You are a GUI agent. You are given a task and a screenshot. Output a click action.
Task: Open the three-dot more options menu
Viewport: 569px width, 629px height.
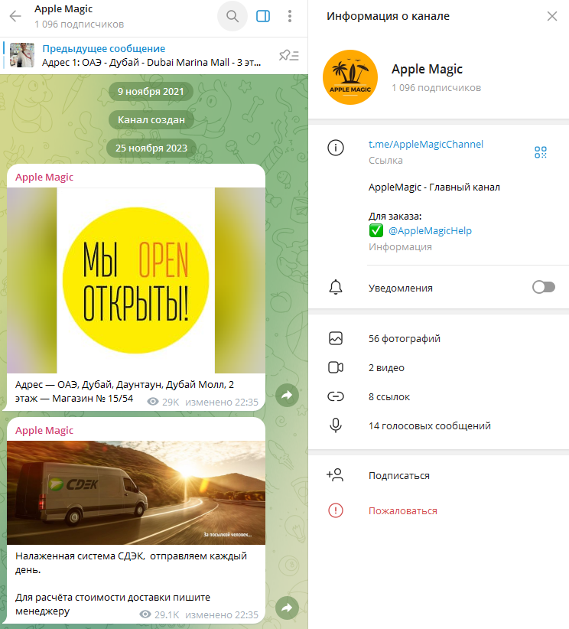tap(290, 16)
